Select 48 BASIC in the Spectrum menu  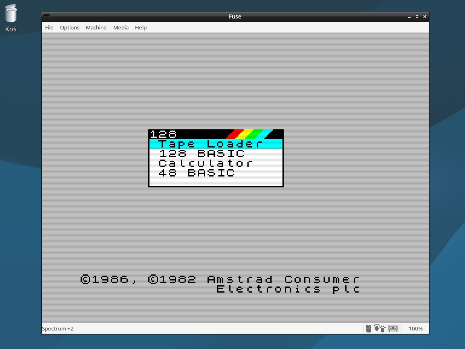click(x=216, y=173)
